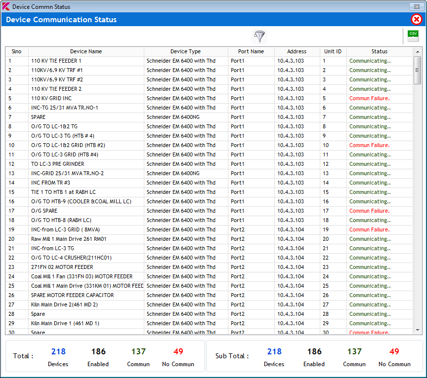Click the Sub Total No Commun count 49
Viewport: 427px width, 378px height.
[x=394, y=352]
